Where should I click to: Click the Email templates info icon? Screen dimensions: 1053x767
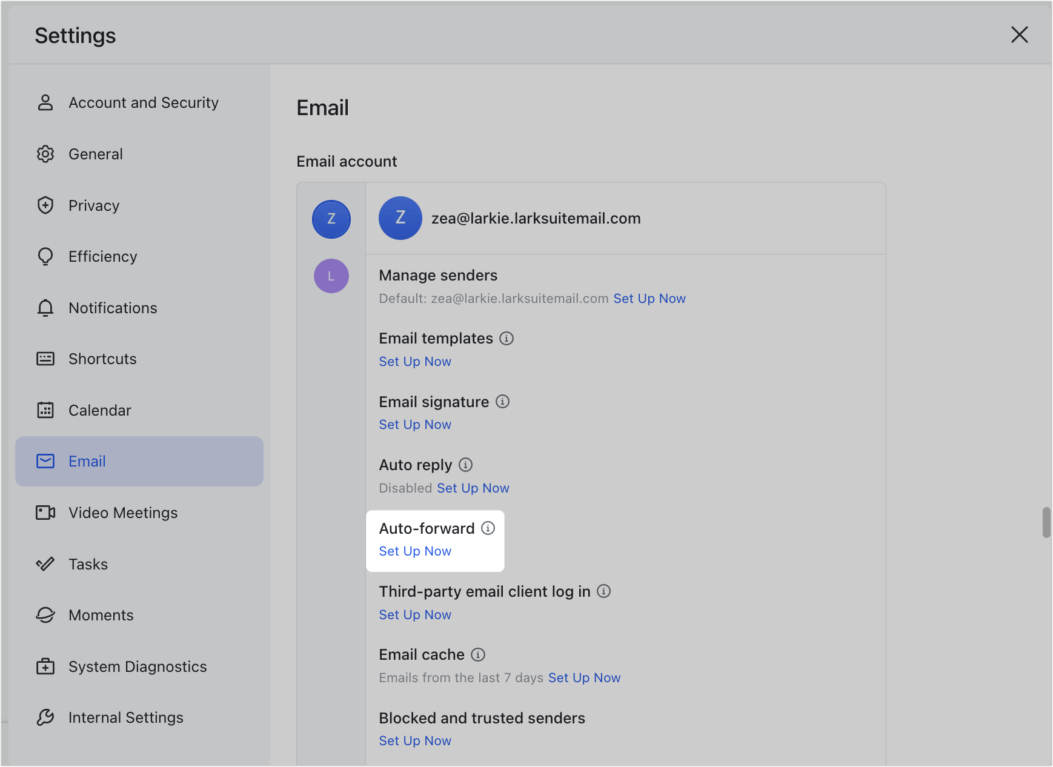click(507, 339)
